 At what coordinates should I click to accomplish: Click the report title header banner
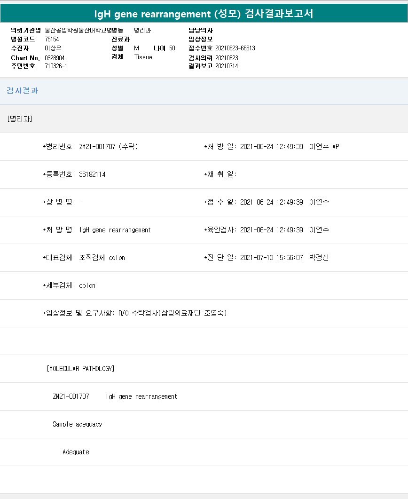pos(204,14)
